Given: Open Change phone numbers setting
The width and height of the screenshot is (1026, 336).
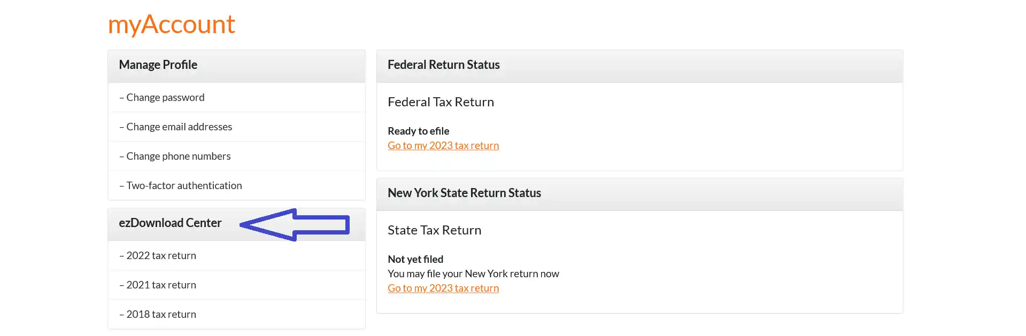Looking at the screenshot, I should pyautogui.click(x=178, y=157).
